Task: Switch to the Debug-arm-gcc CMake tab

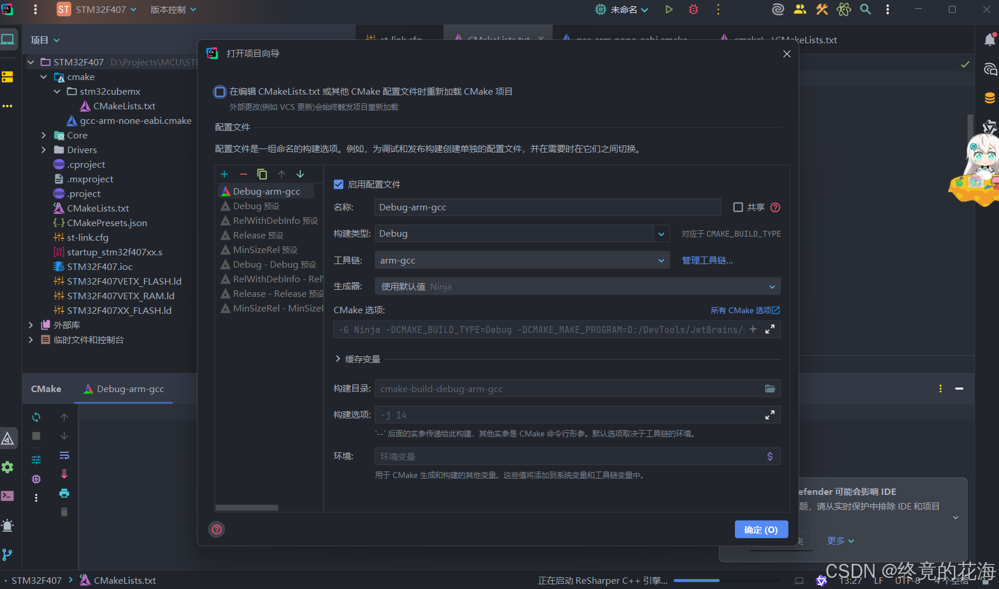Action: pyautogui.click(x=124, y=389)
